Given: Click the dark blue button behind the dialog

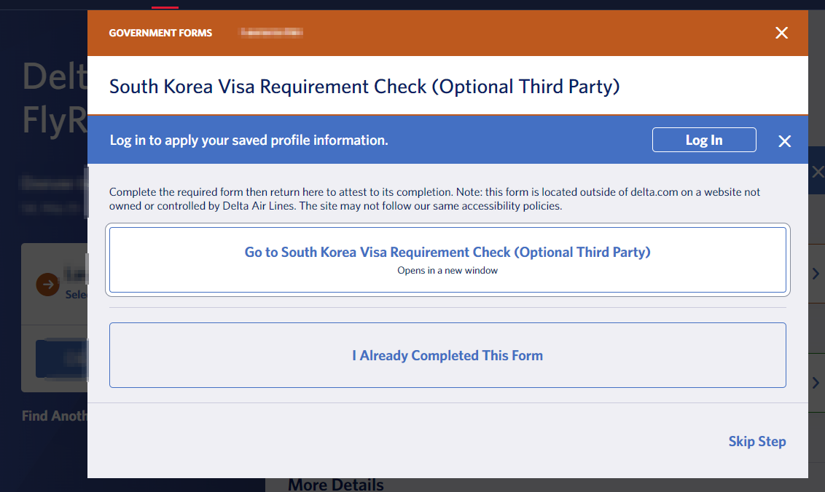Looking at the screenshot, I should [61, 357].
